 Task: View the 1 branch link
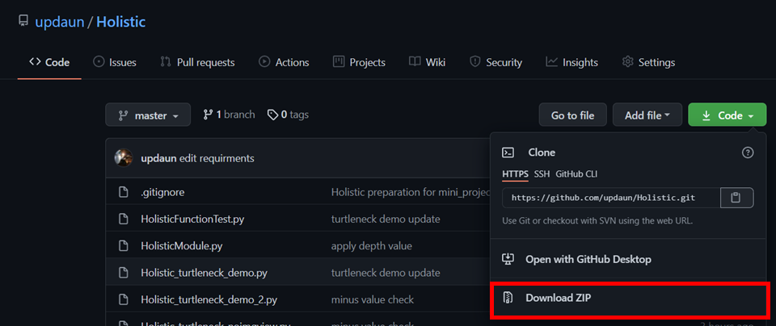(x=229, y=115)
